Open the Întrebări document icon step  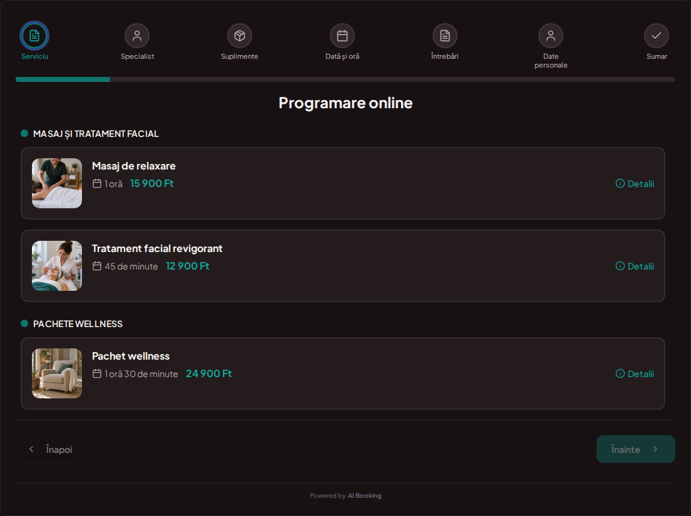(x=445, y=36)
